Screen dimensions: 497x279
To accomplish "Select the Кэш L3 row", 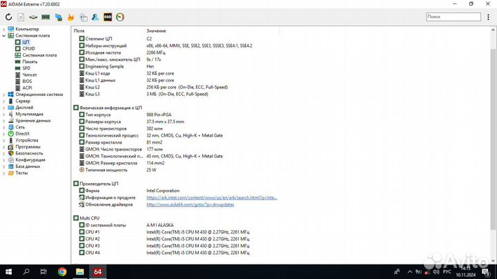I will pos(92,94).
